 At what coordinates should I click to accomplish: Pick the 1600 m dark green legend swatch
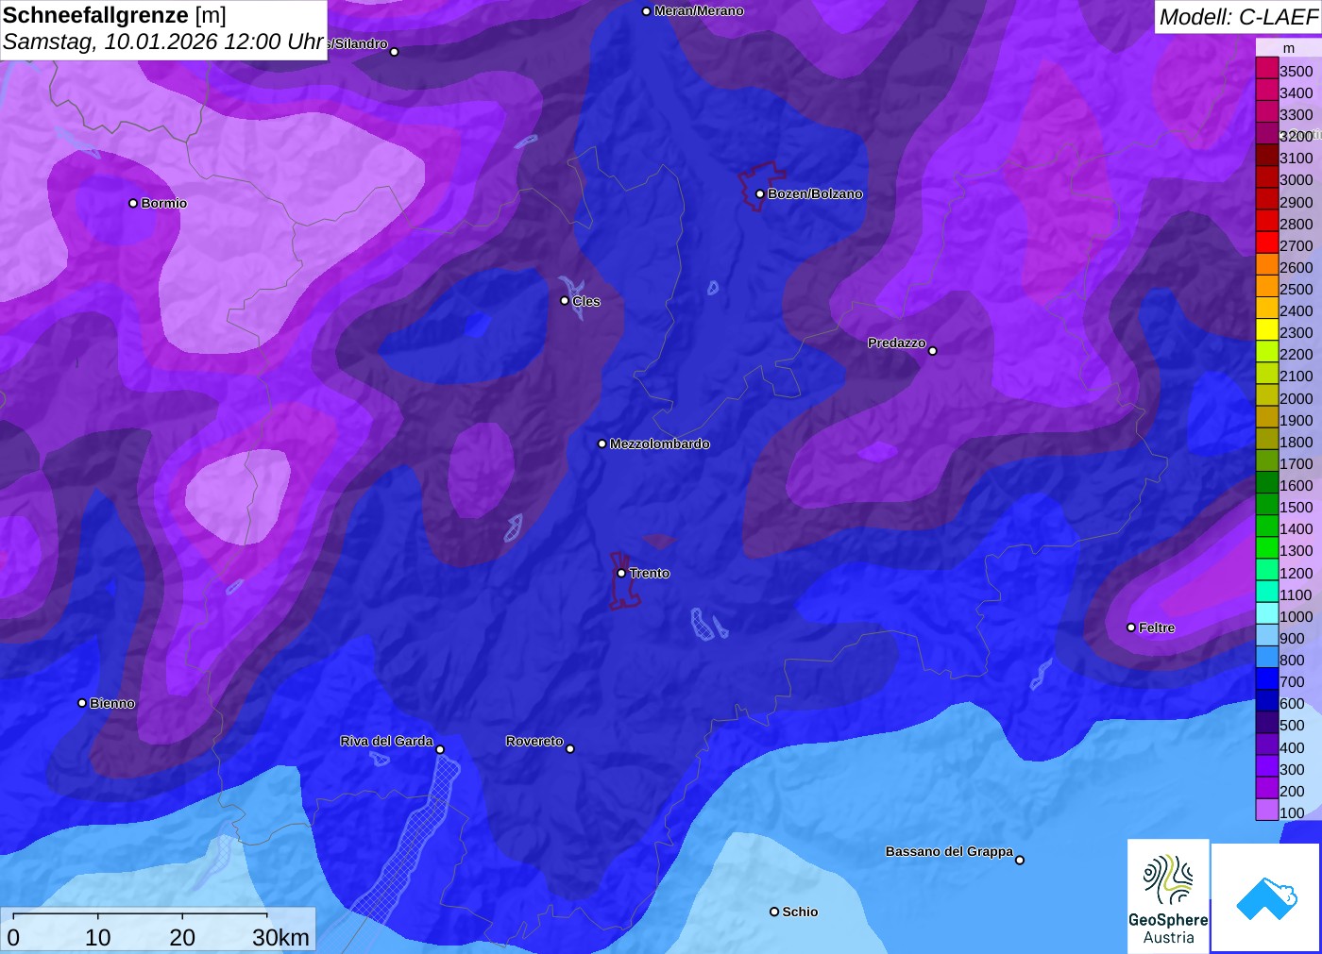(1267, 484)
